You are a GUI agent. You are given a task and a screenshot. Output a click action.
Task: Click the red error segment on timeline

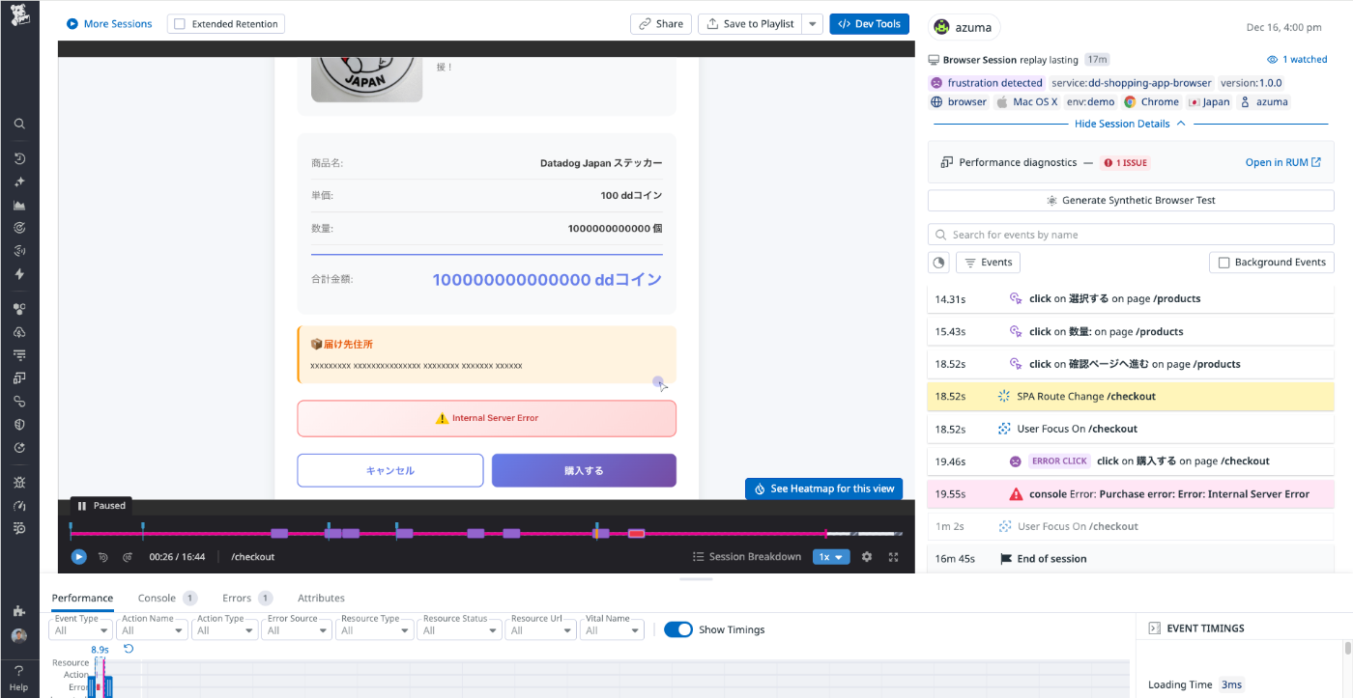(x=636, y=533)
